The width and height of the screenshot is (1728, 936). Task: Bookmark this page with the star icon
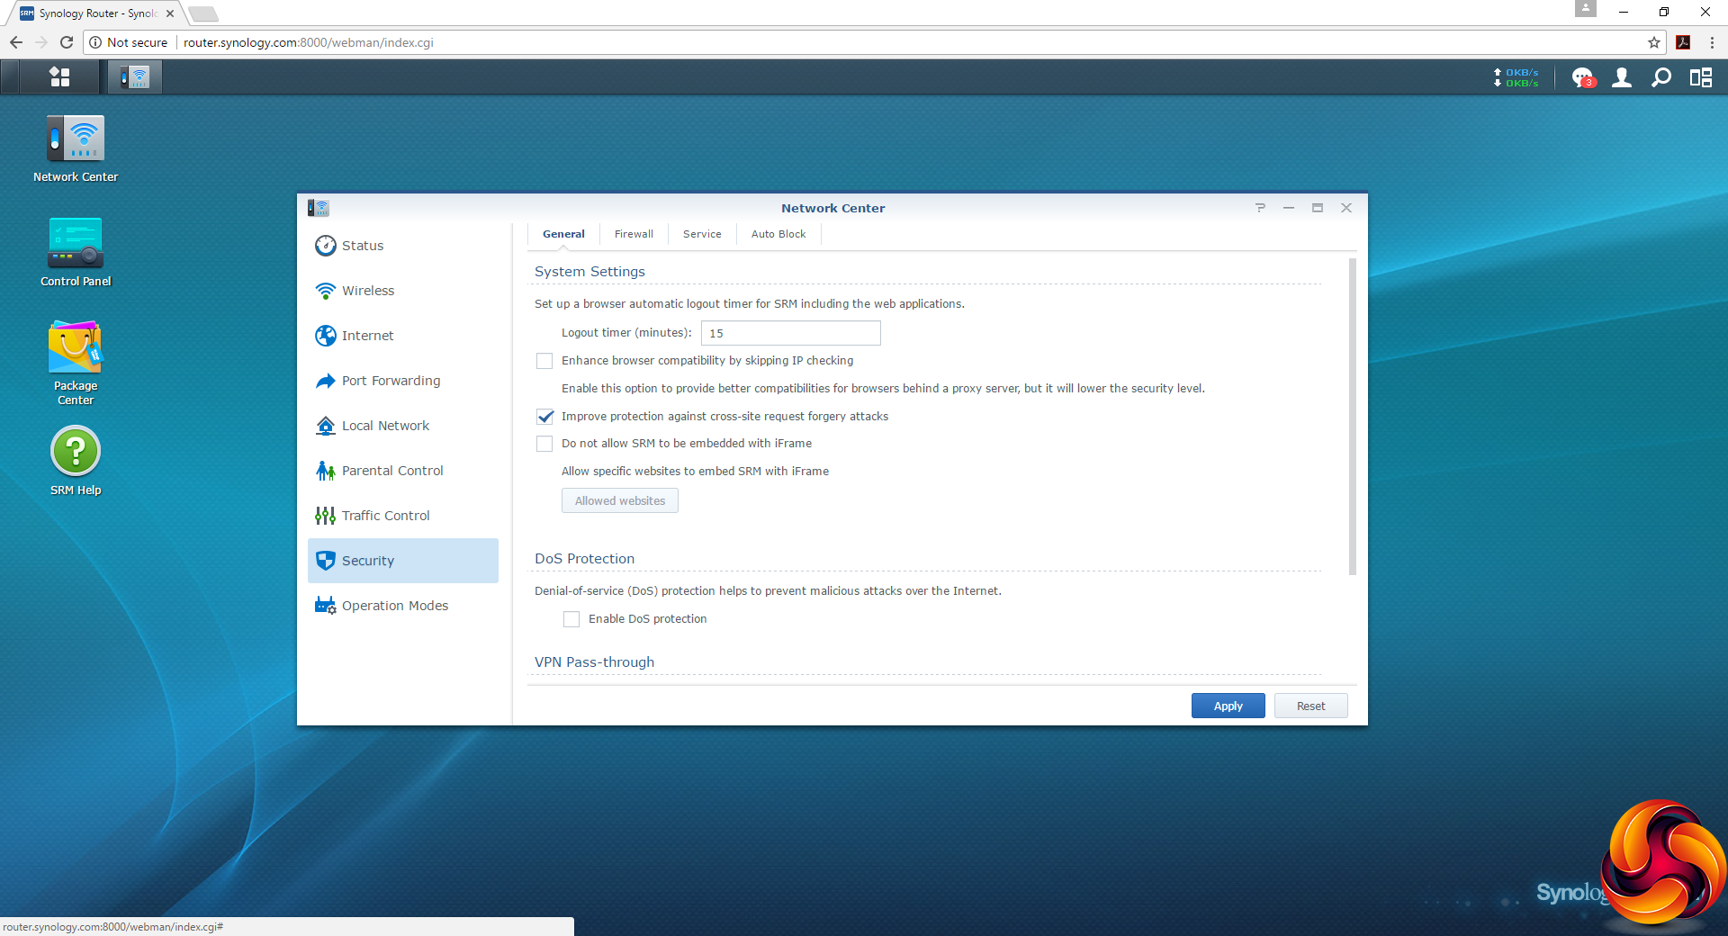1654,42
